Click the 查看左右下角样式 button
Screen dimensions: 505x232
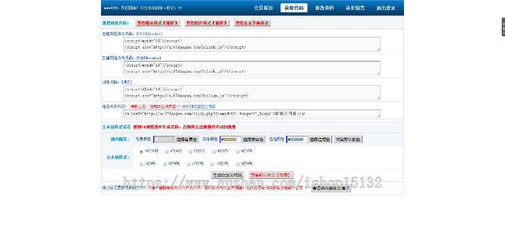pos(252,23)
